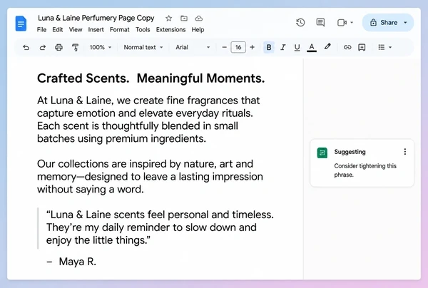The image size is (428, 288).
Task: Click the paragraph starting 'At Luna & Laine'
Action: (148, 120)
